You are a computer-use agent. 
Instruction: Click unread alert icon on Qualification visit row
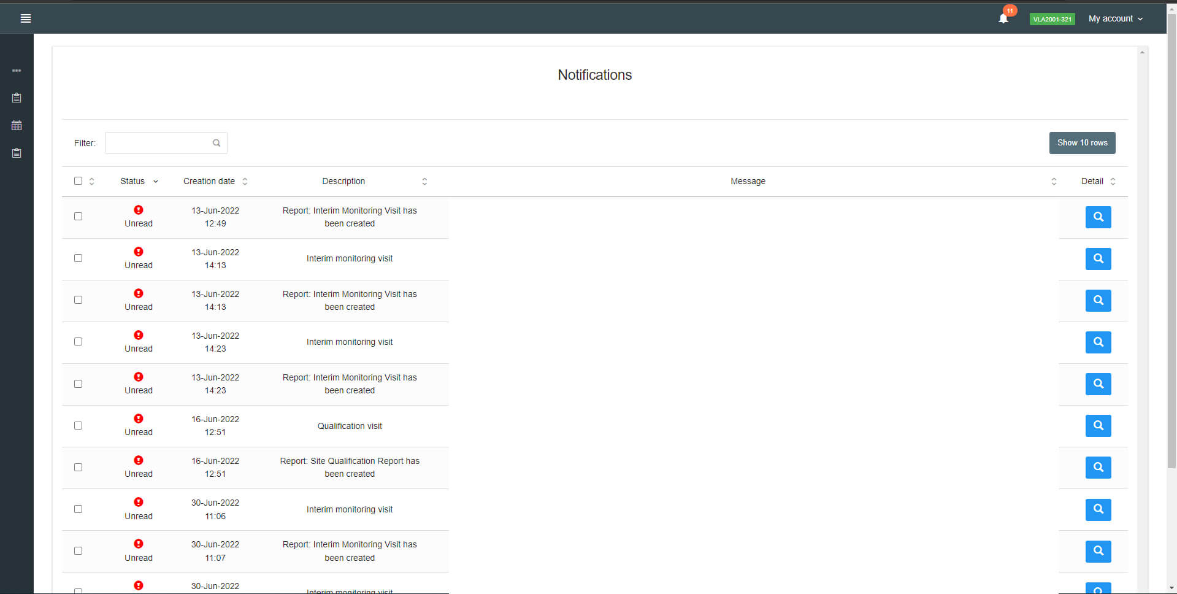pos(139,418)
